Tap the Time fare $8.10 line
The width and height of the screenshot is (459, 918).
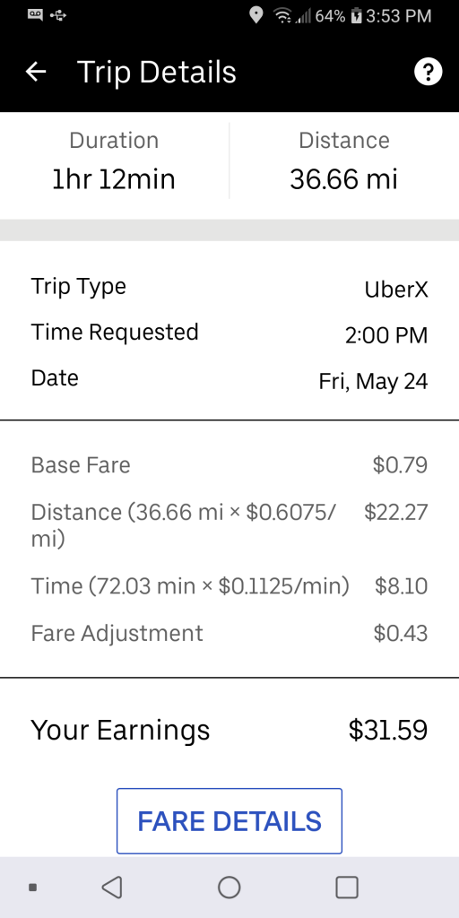(229, 586)
